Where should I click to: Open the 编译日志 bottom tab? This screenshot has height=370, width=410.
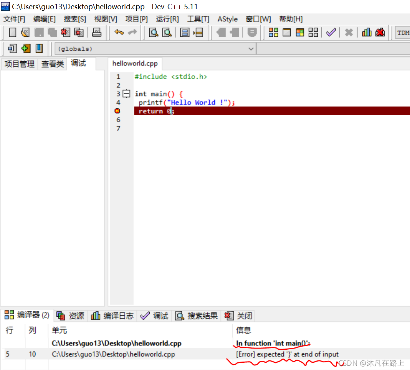tap(112, 316)
